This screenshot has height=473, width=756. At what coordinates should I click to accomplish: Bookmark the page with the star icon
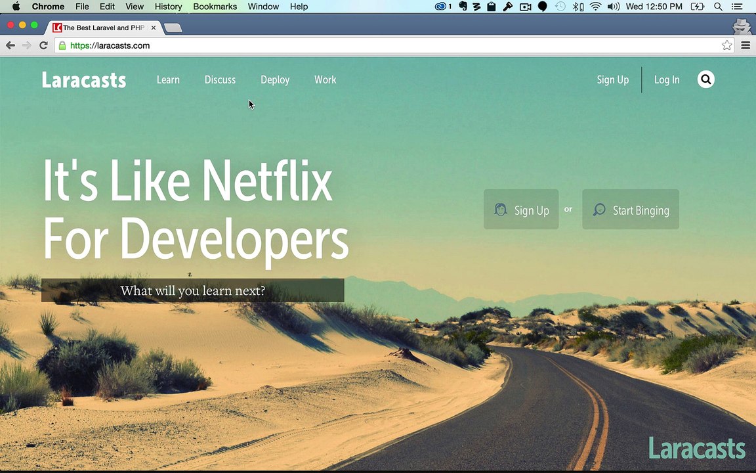pos(726,45)
